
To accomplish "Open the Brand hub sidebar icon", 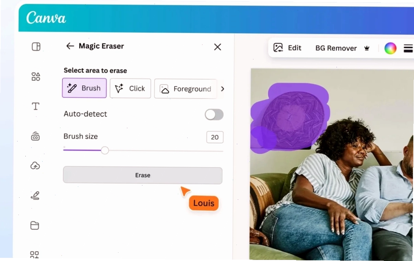I will click(35, 137).
